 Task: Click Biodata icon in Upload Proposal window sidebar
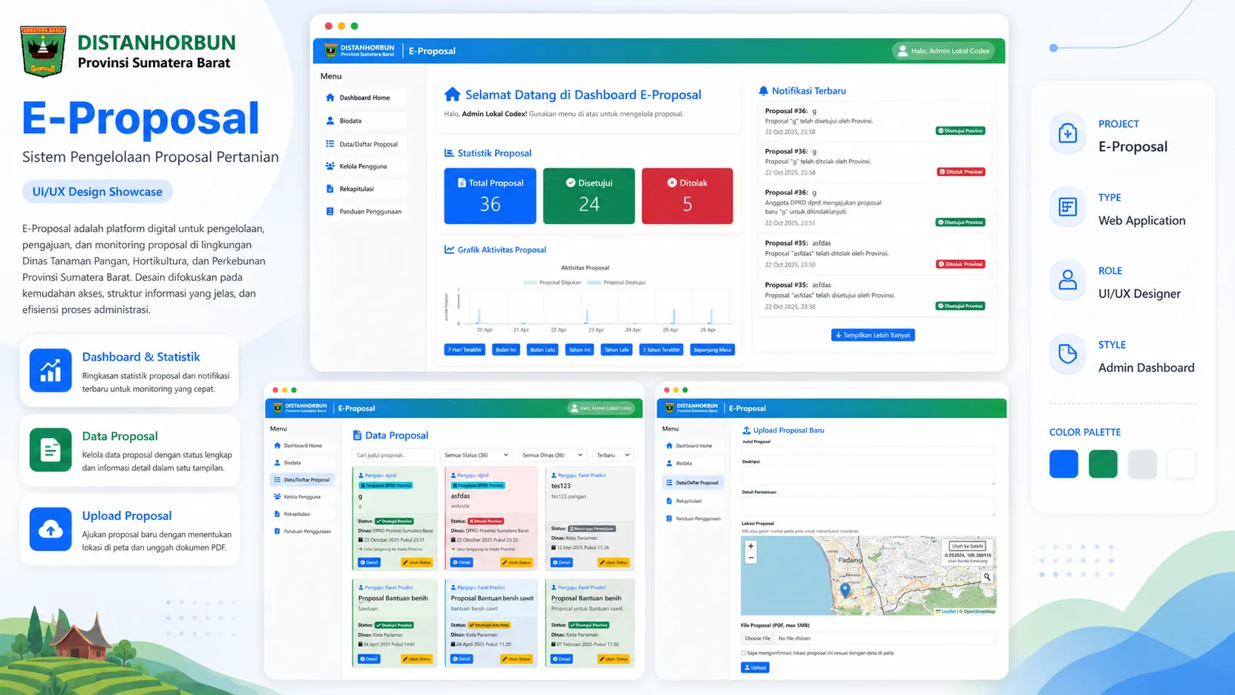[669, 464]
